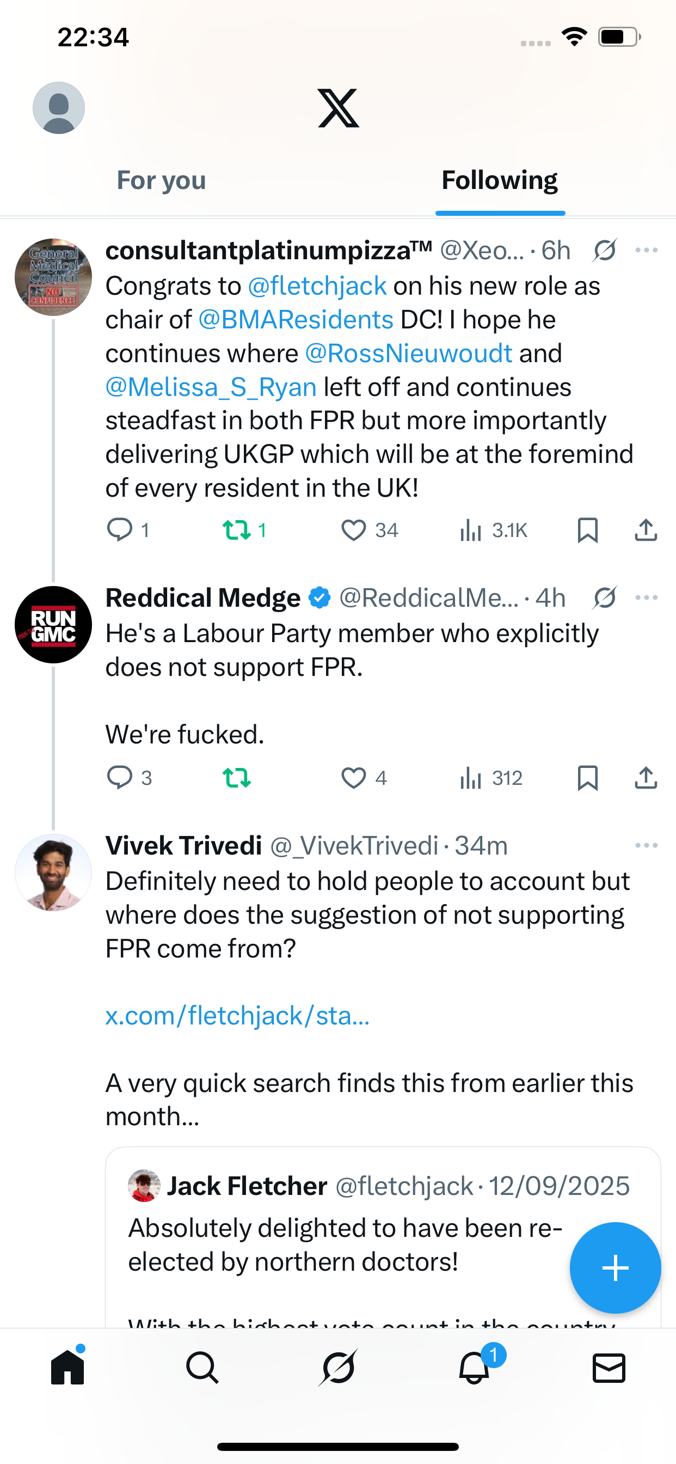Switch to the For you tab
The image size is (676, 1464).
[x=161, y=180]
